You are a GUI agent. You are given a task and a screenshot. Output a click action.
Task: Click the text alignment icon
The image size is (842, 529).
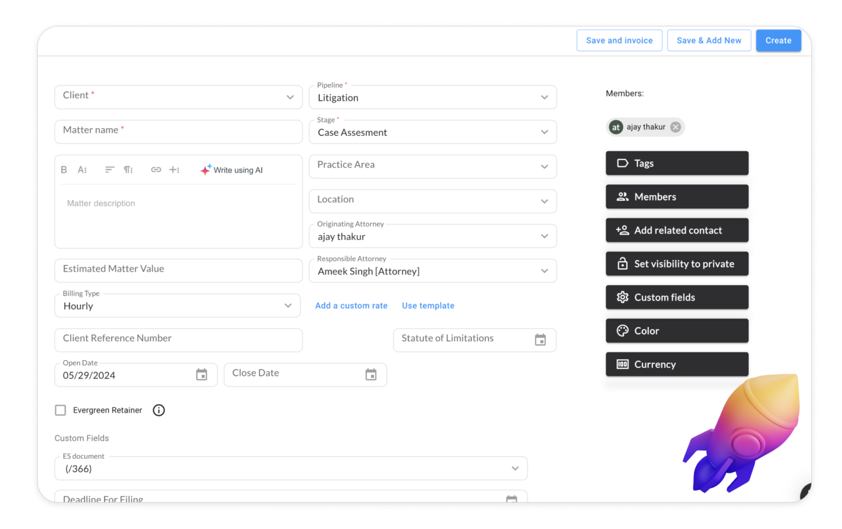[x=110, y=170]
